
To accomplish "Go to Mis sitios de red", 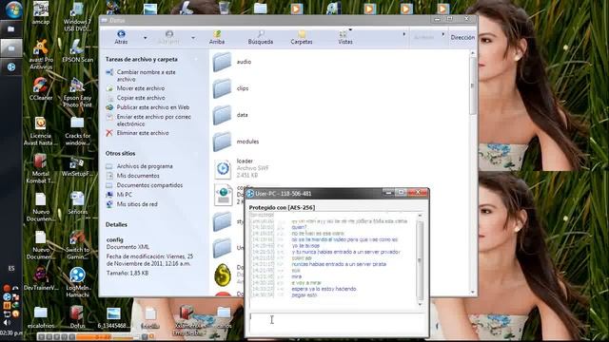I will point(137,204).
